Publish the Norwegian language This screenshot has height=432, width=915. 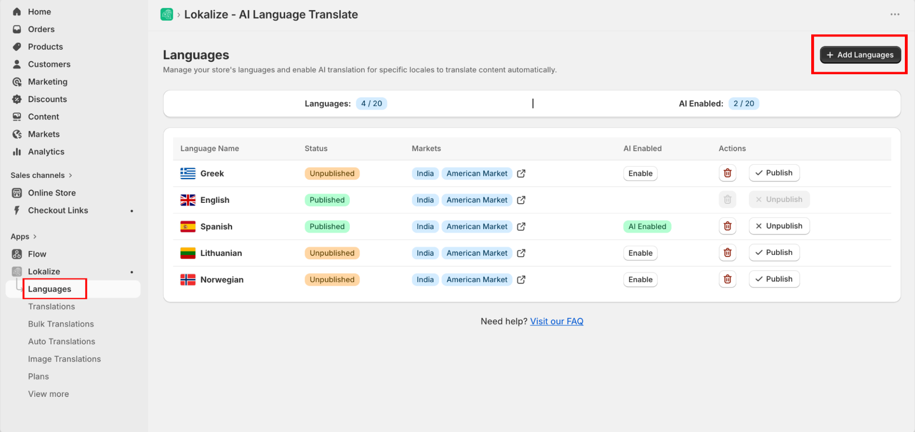coord(774,279)
